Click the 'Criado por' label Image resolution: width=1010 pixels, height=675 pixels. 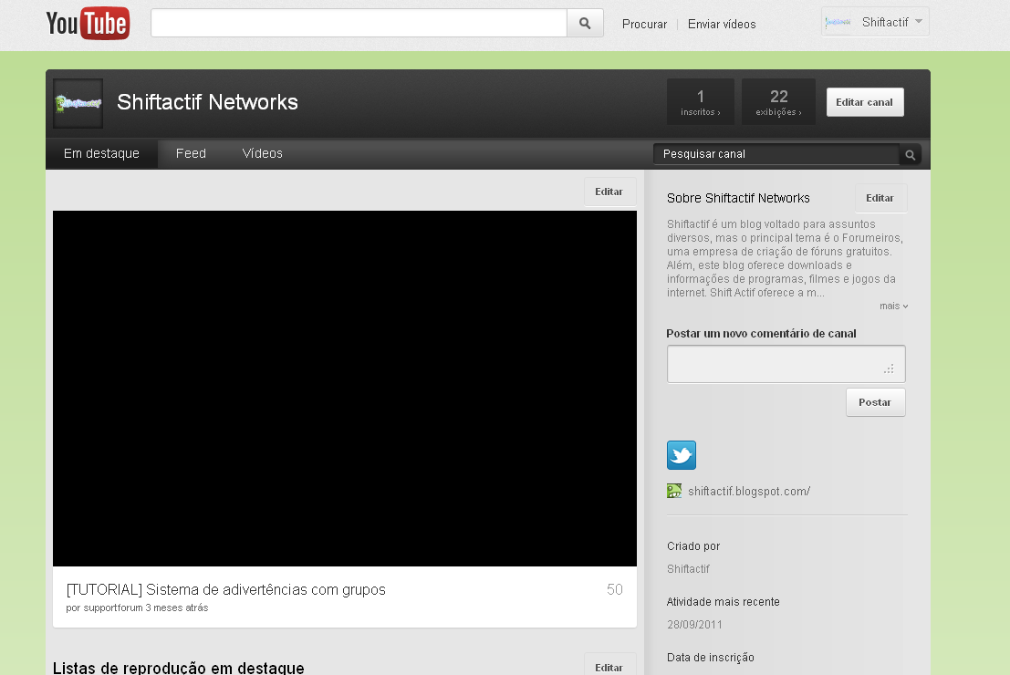coord(693,546)
